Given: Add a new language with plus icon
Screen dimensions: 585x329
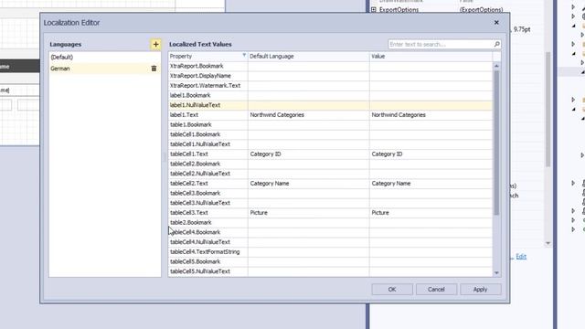Looking at the screenshot, I should (155, 45).
